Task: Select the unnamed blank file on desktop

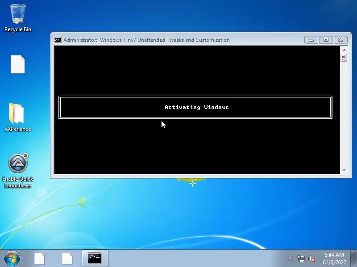Action: [17, 65]
